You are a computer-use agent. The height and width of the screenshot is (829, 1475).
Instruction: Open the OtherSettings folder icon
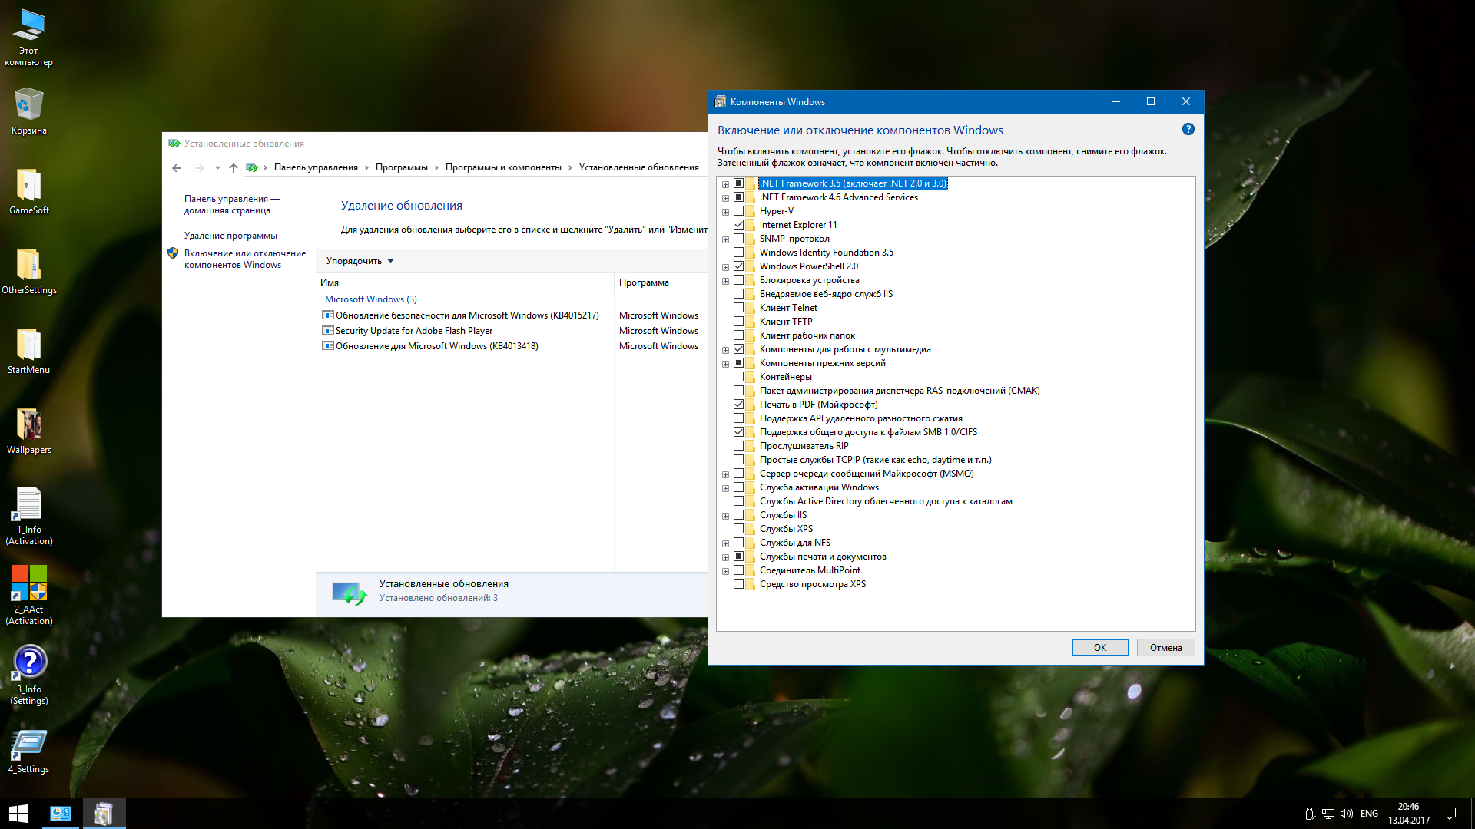[x=28, y=271]
